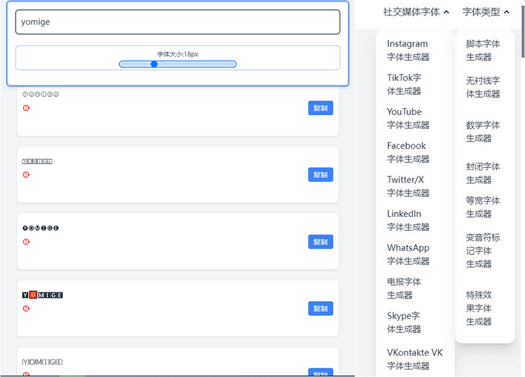Image resolution: width=525 pixels, height=377 pixels.
Task: Copy the circled yomige text with 复制
Action: 320,108
